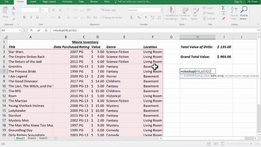Screen dimensions: 261x147
Task: Click Insert cells button
Action: point(208,8)
